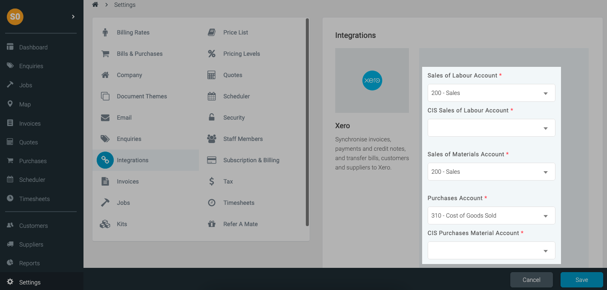Image resolution: width=607 pixels, height=290 pixels.
Task: Click the settings list vertical scrollbar
Action: click(x=307, y=122)
